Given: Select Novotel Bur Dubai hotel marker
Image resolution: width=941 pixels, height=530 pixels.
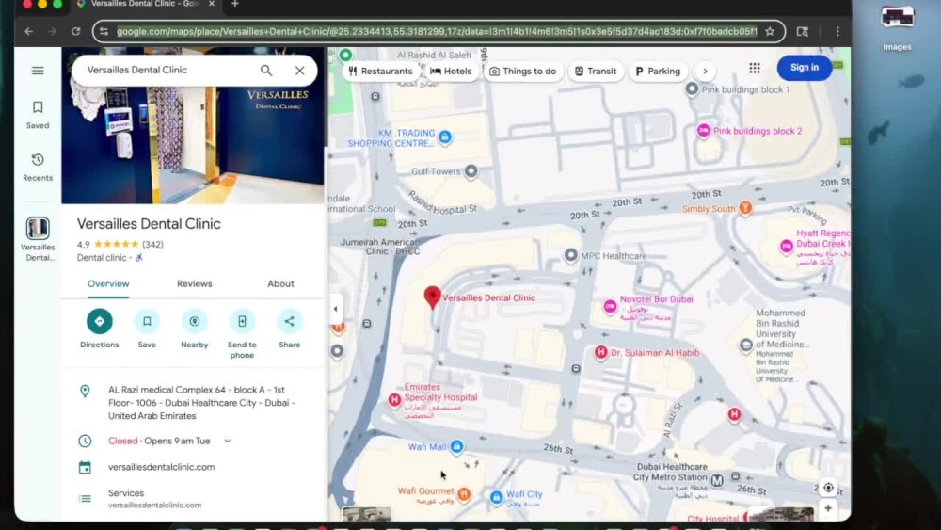Looking at the screenshot, I should [x=611, y=307].
